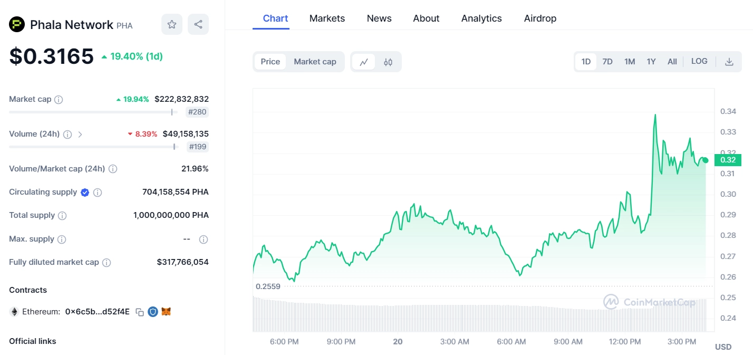This screenshot has width=753, height=355.
Task: Expand Volume (24h) chevron arrow
Action: tap(80, 135)
